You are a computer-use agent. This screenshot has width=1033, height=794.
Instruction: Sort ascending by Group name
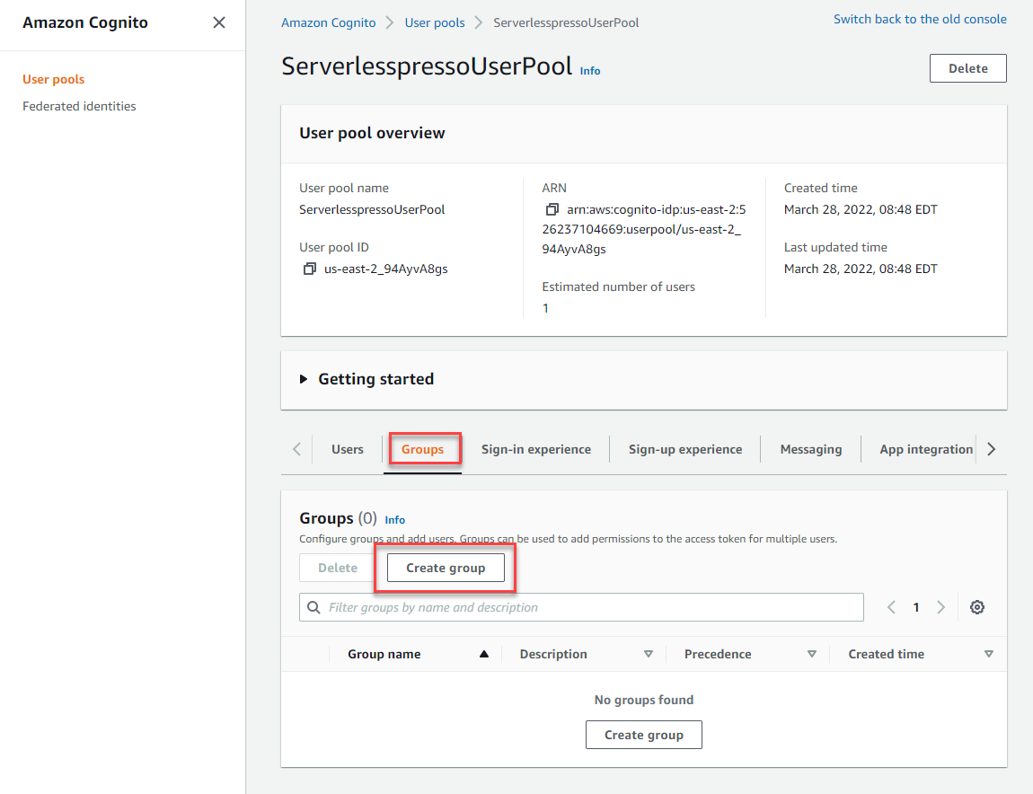point(484,654)
